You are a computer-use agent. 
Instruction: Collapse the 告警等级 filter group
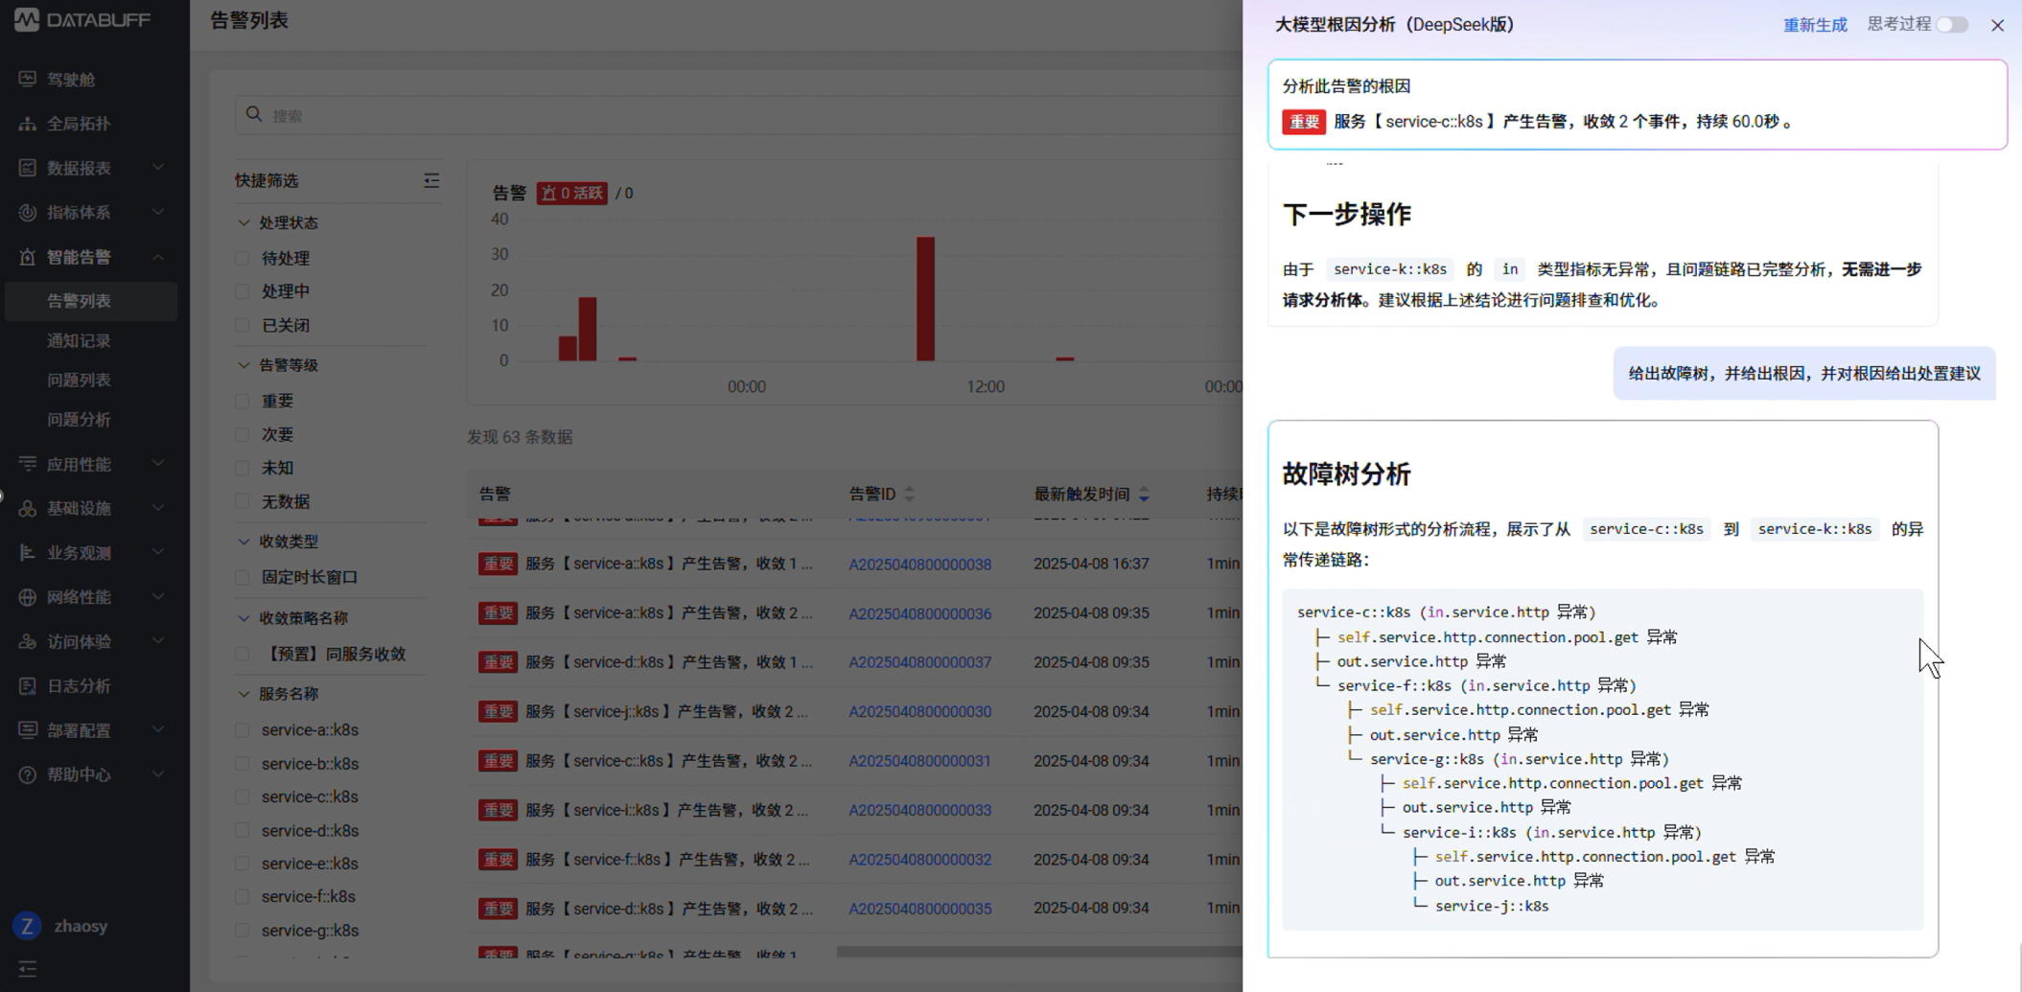(x=244, y=365)
